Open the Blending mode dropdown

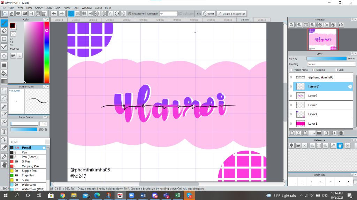[331, 64]
